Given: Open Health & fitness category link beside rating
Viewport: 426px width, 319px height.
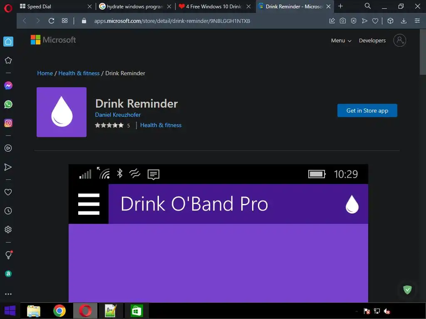Looking at the screenshot, I should (x=161, y=125).
